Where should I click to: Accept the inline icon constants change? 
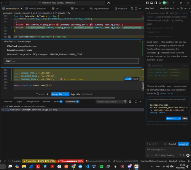pyautogui.click(x=128, y=79)
